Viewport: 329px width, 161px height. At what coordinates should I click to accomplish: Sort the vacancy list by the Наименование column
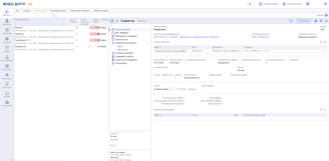[x=22, y=20]
